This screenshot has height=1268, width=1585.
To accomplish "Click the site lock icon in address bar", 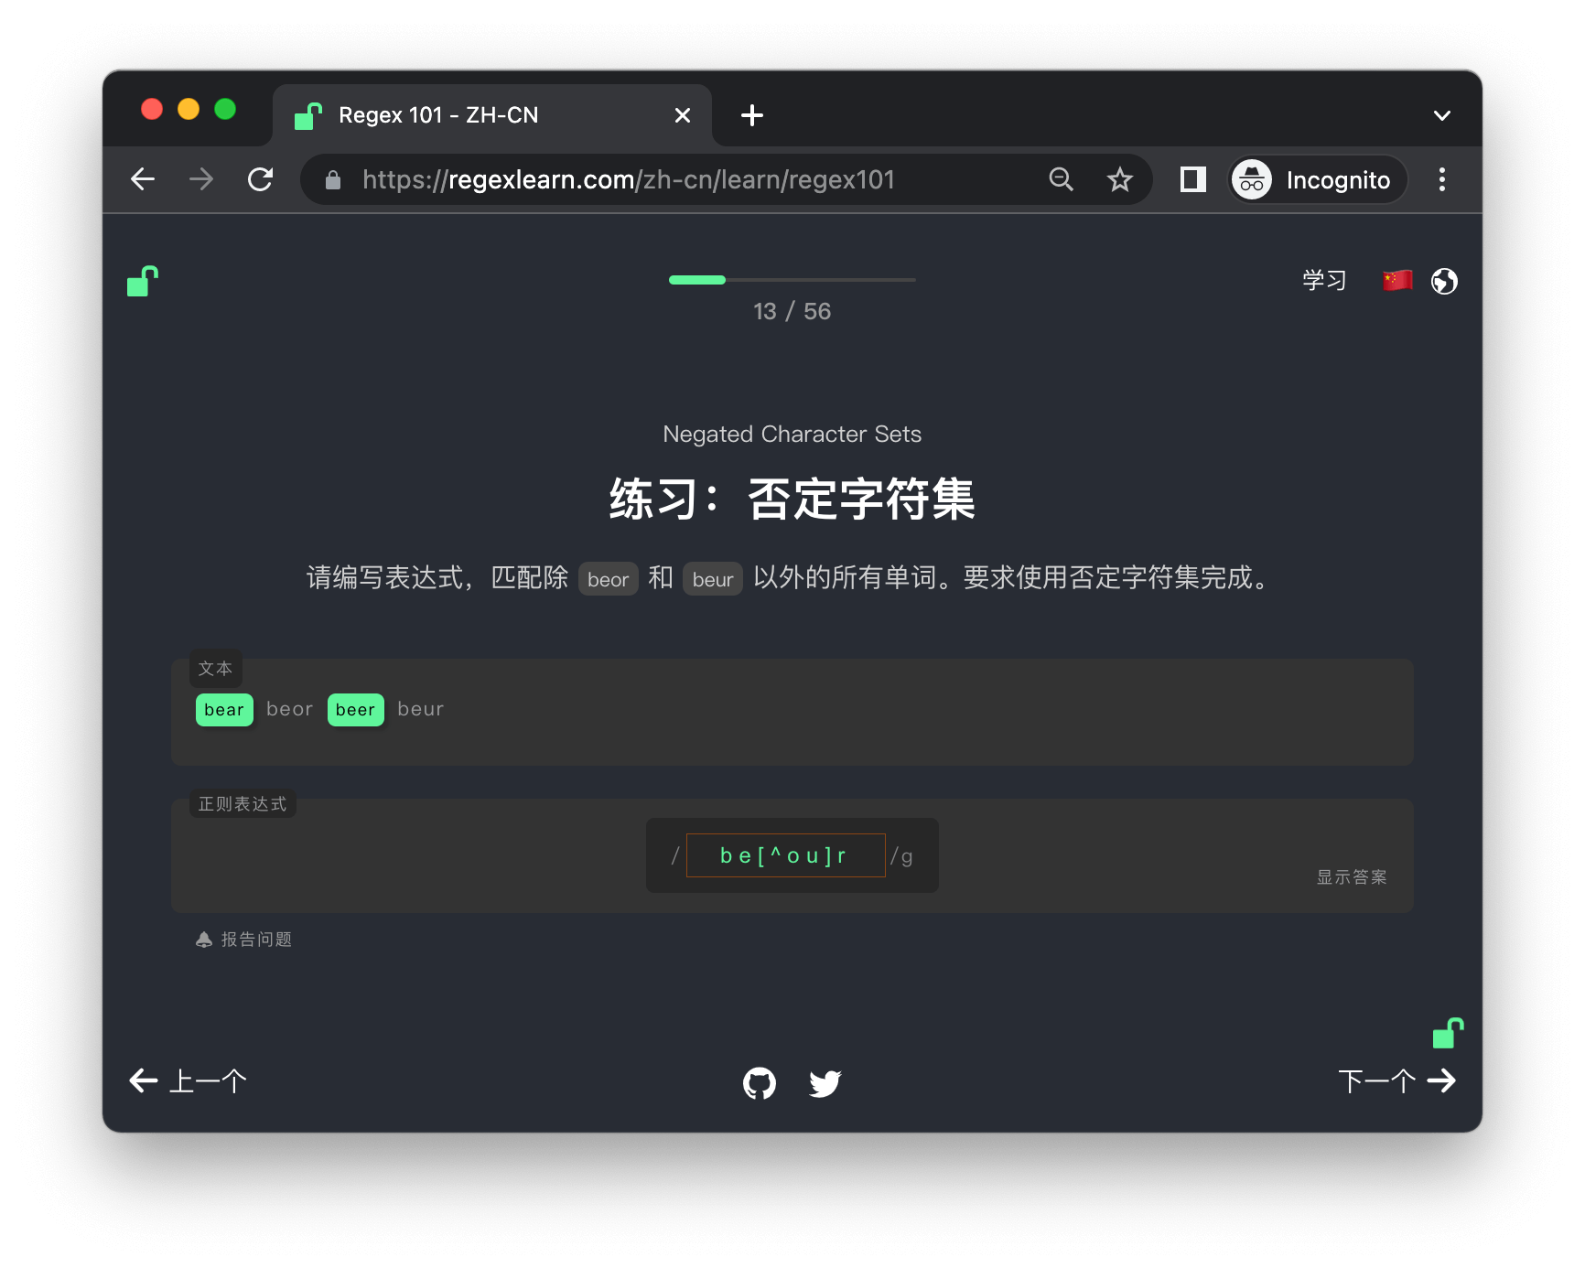I will click(333, 180).
